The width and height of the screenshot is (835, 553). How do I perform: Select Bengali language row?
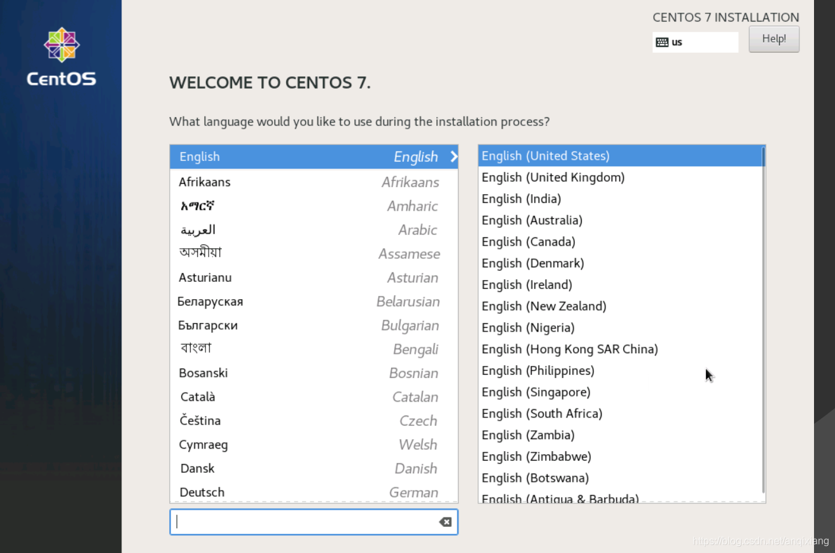(x=314, y=349)
